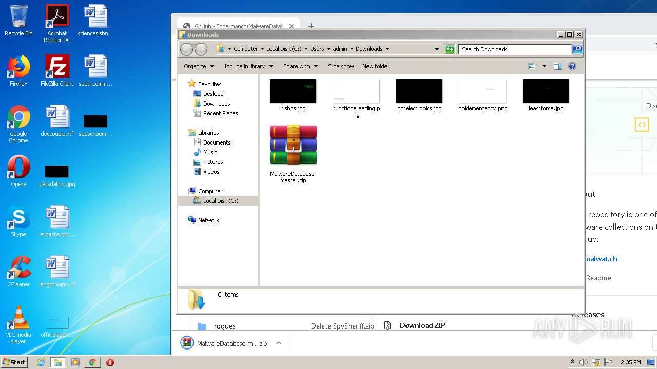
Task: Click New folder in toolbar
Action: [x=376, y=66]
